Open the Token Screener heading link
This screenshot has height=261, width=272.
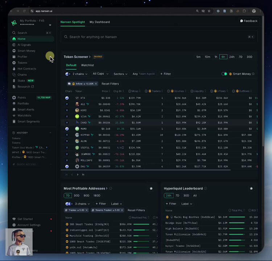click(77, 57)
